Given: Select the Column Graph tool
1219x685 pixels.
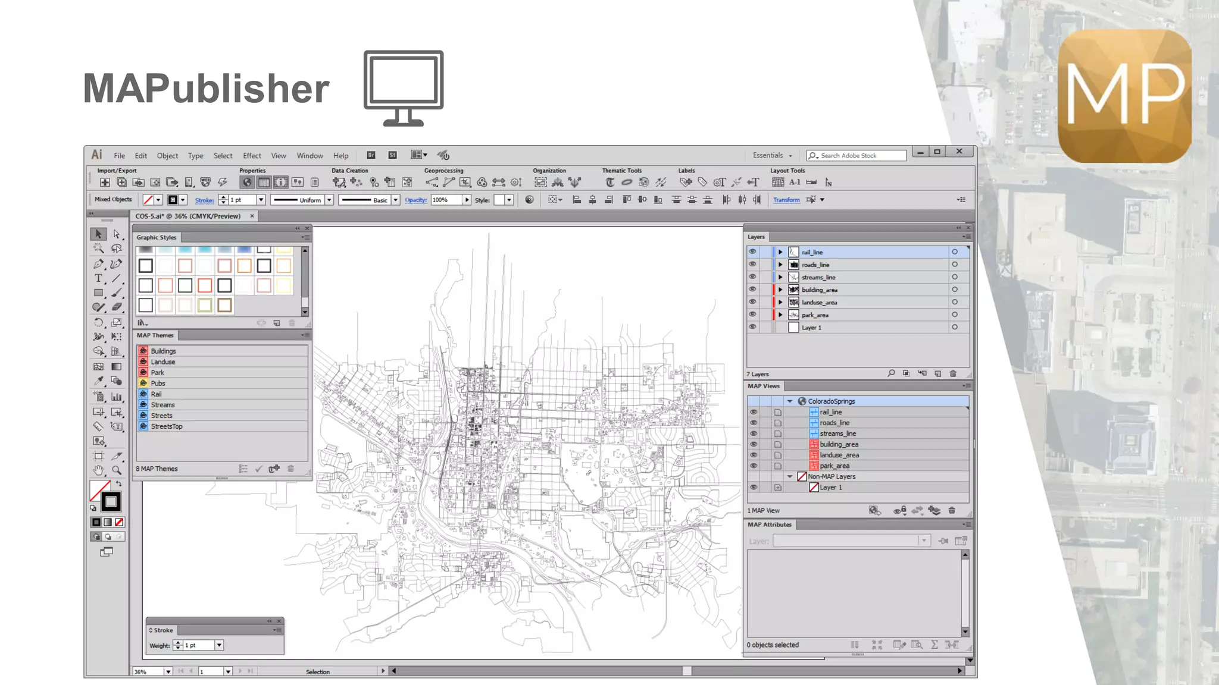Looking at the screenshot, I should [x=117, y=397].
